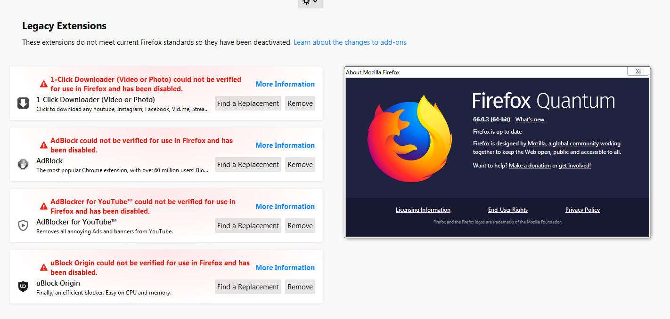Open More Information for 1-Click Downloader
Image resolution: width=670 pixels, height=319 pixels.
(285, 84)
